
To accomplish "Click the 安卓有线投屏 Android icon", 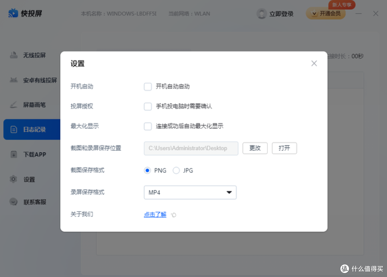I will point(14,80).
